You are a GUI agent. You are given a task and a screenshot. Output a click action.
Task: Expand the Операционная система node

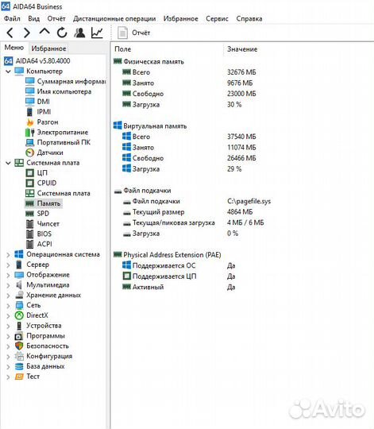8,255
